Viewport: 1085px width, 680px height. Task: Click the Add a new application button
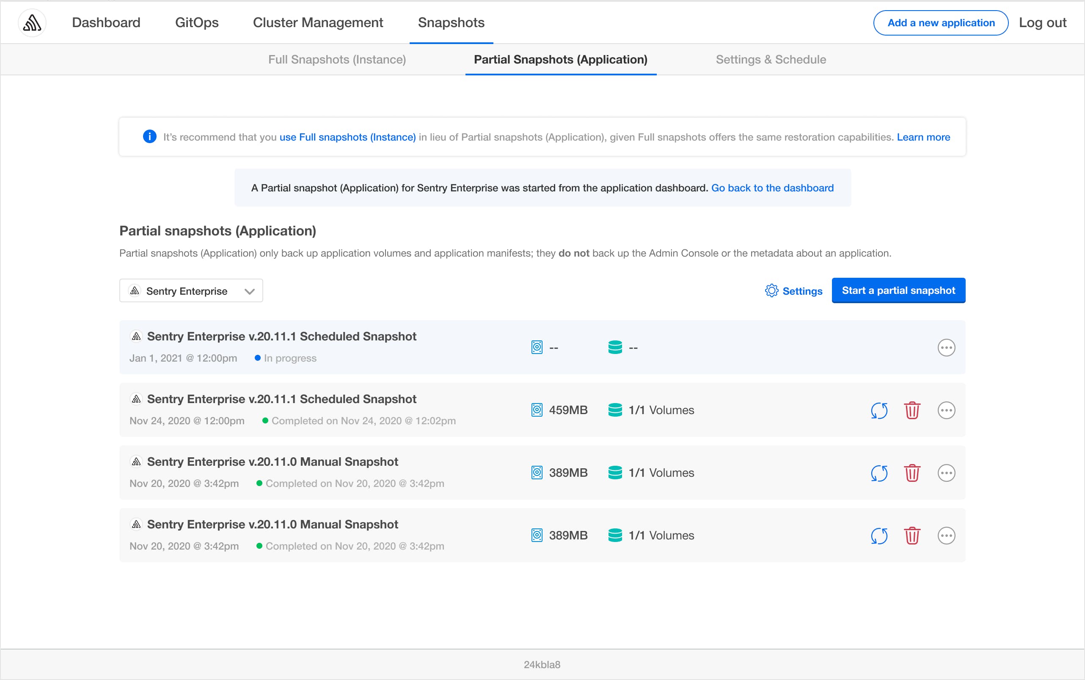click(939, 22)
